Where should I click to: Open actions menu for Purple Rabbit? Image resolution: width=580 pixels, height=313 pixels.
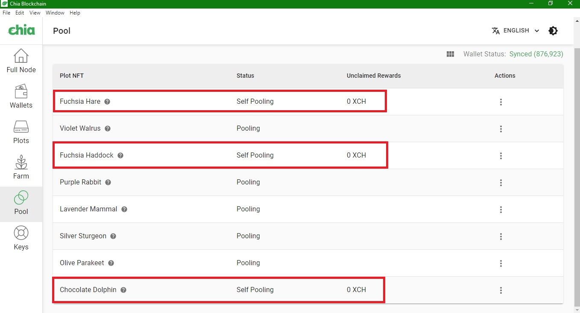tap(501, 183)
